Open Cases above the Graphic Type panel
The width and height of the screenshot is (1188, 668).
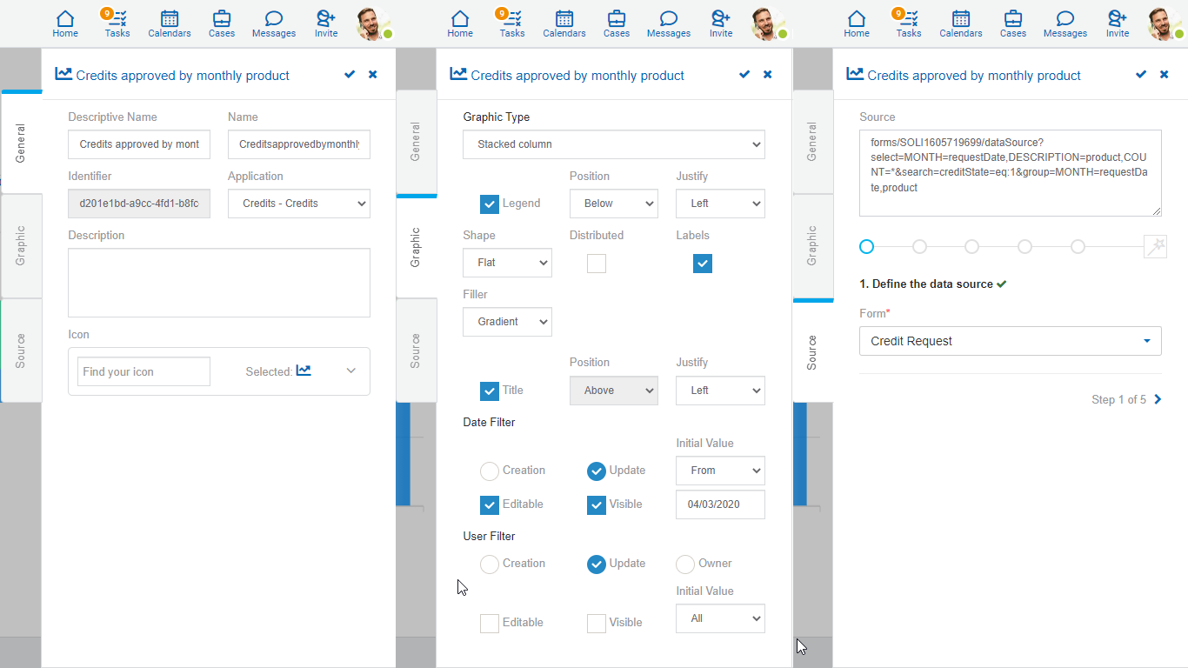[616, 23]
